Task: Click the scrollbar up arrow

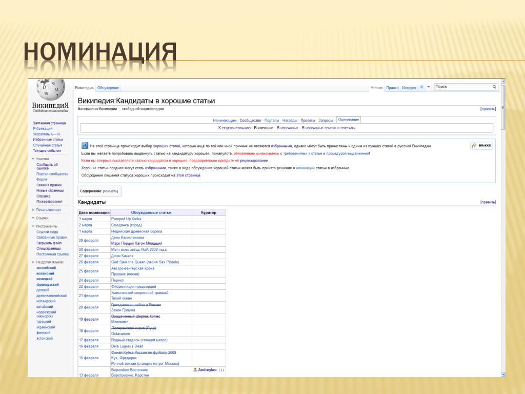Action: pos(503,82)
